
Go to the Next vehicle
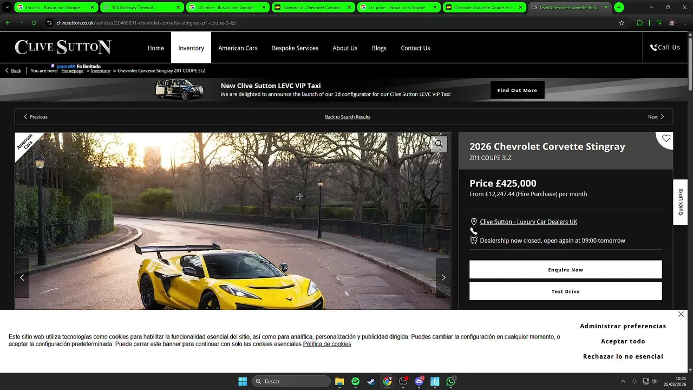(x=656, y=117)
